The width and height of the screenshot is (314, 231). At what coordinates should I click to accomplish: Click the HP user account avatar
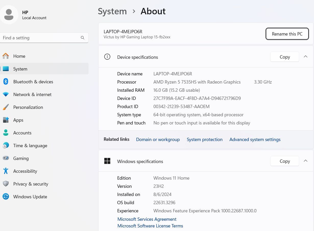(x=9, y=15)
